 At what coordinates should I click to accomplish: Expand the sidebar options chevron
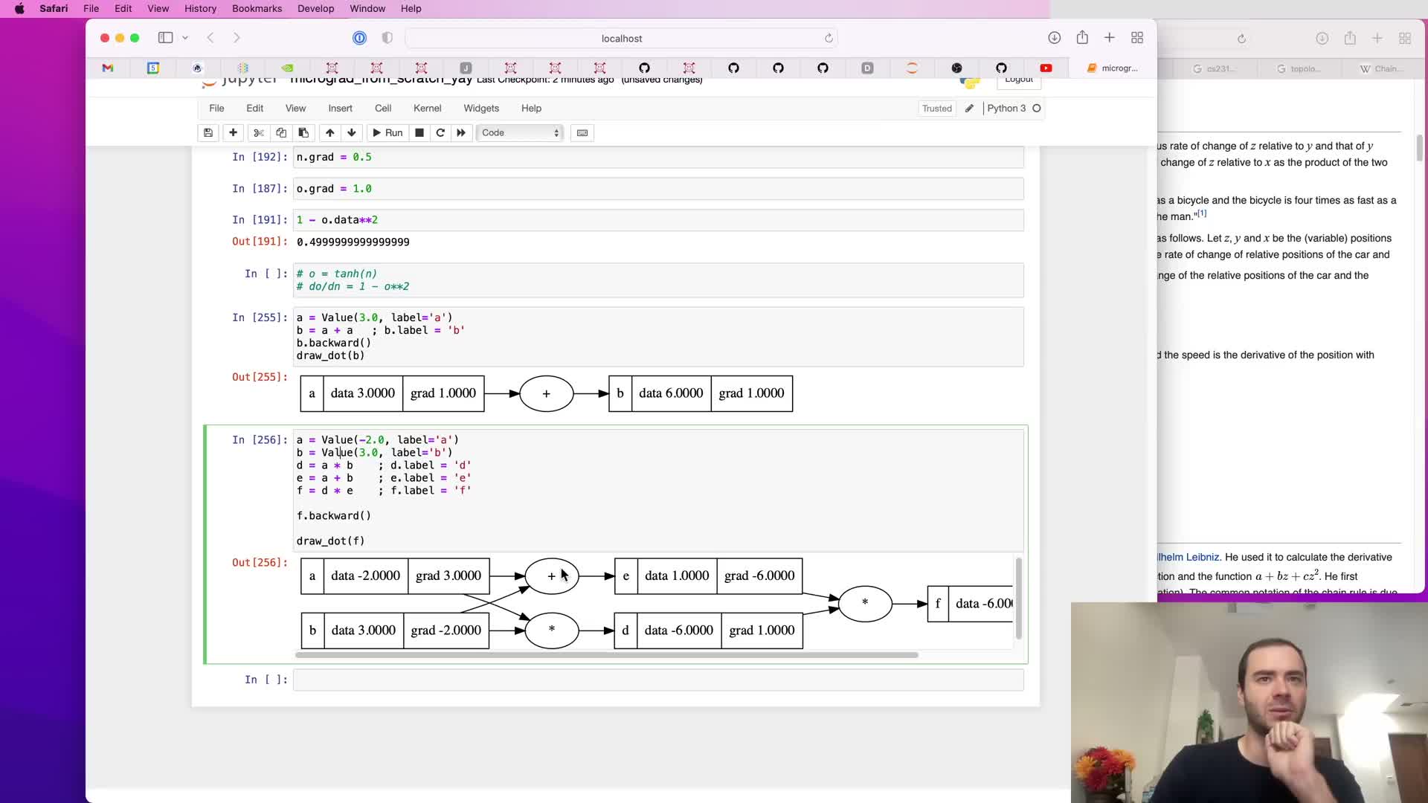[185, 38]
